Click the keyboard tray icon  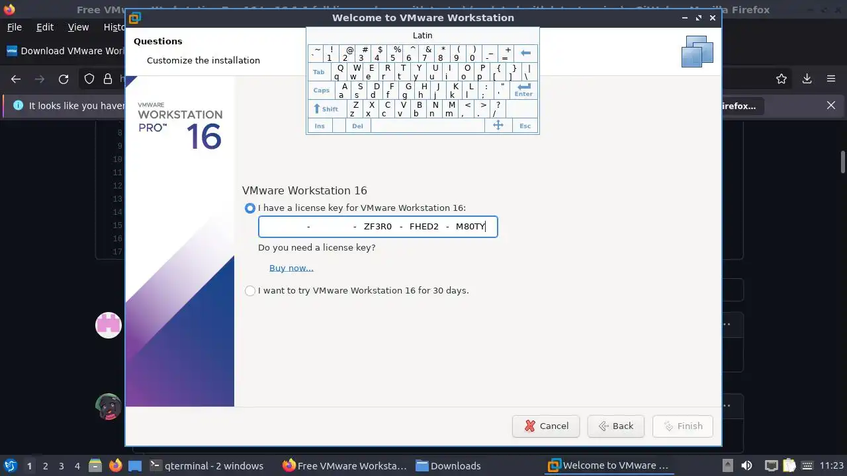806,465
